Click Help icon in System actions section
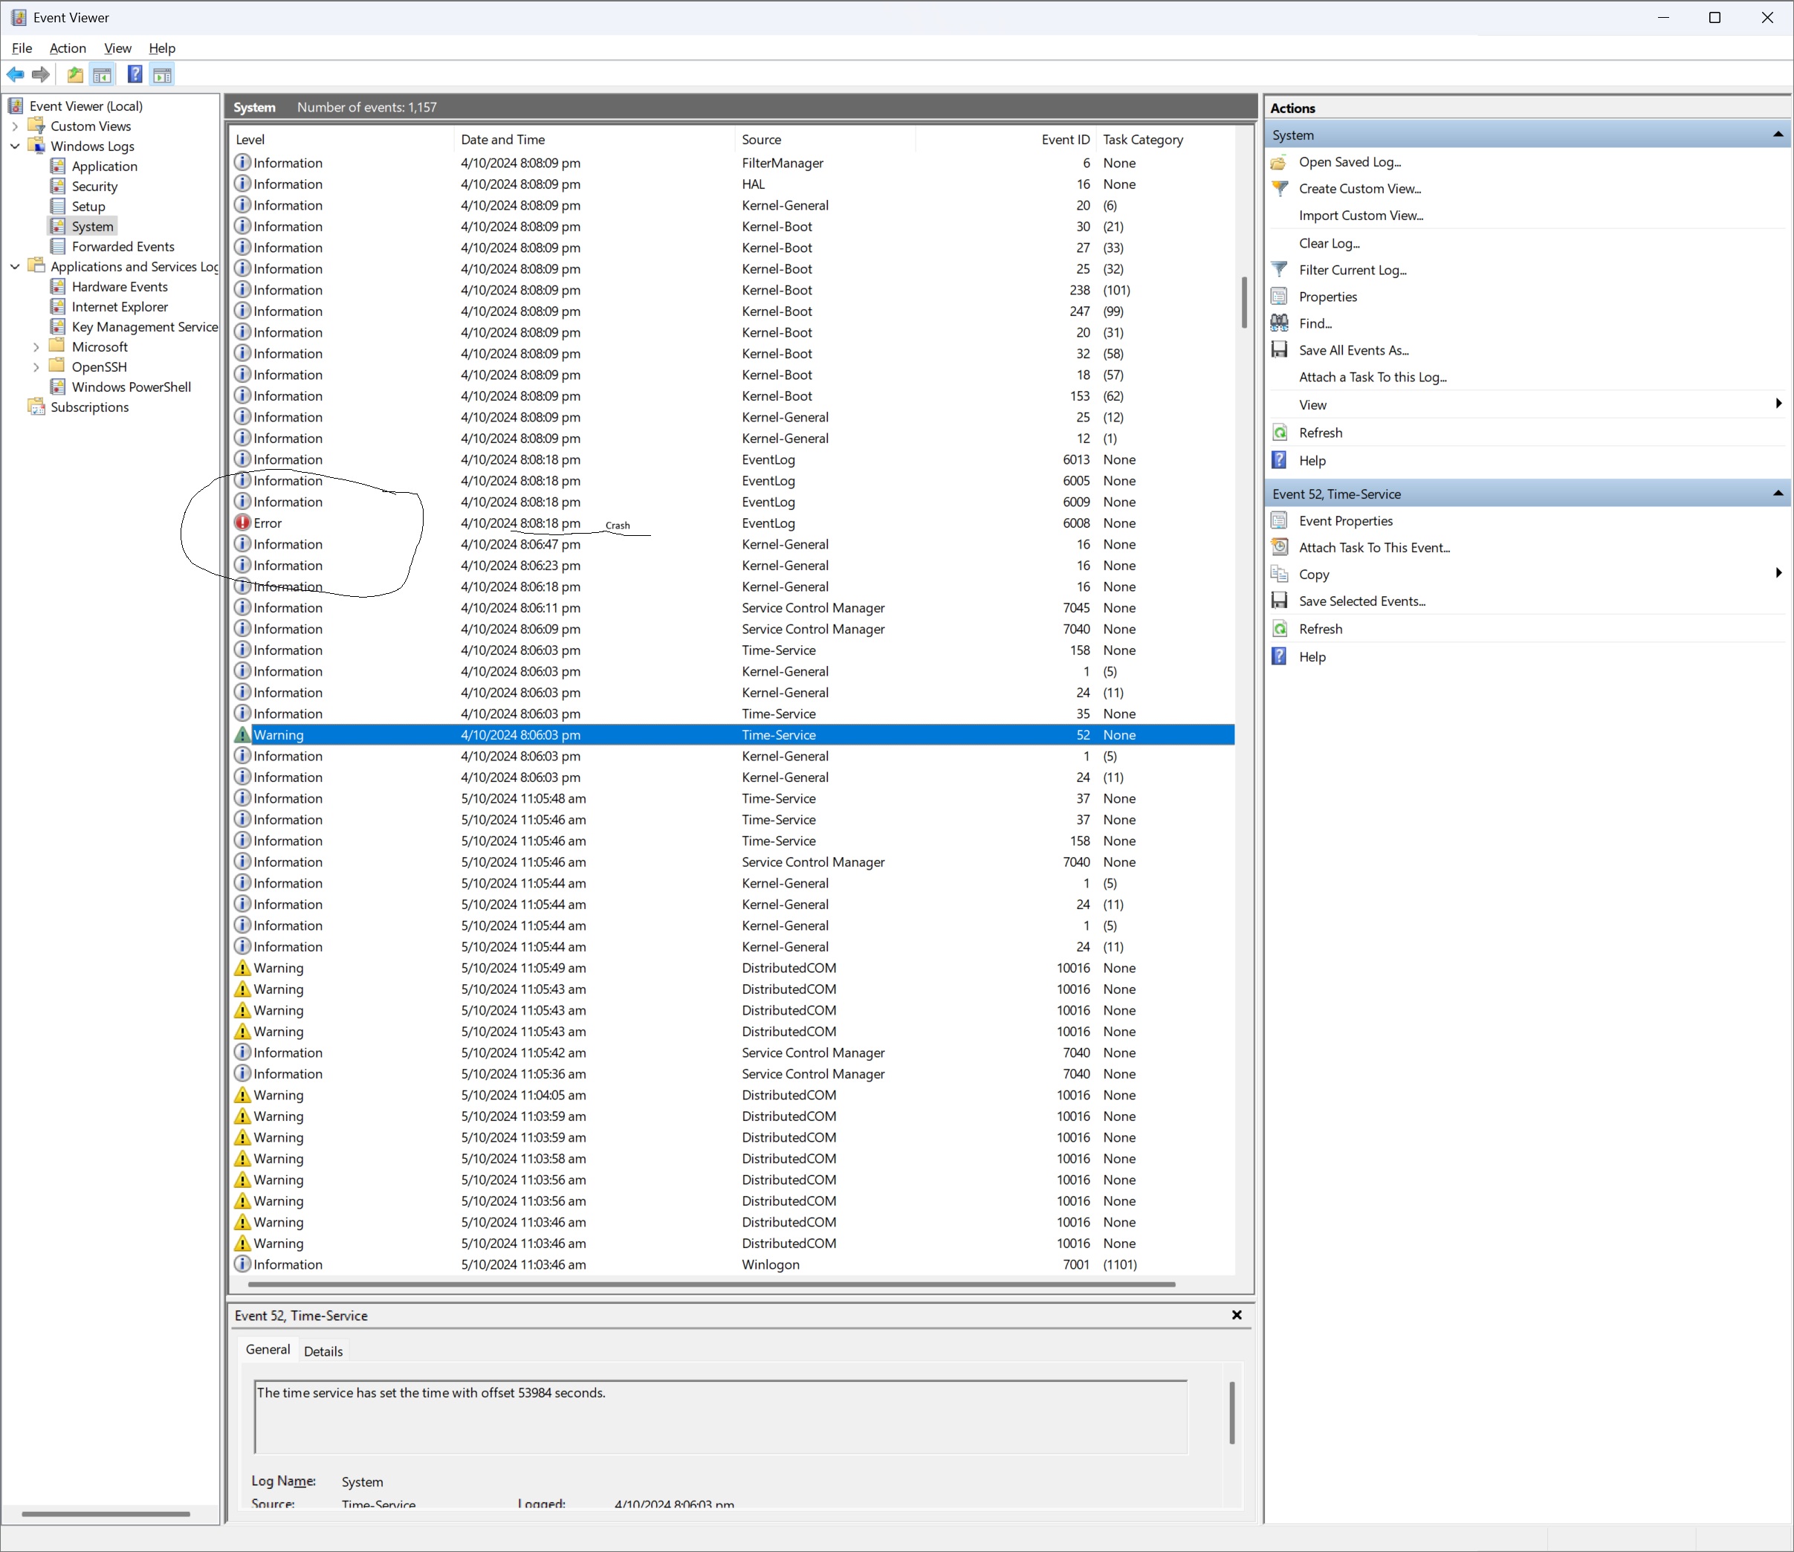1794x1552 pixels. coord(1279,461)
